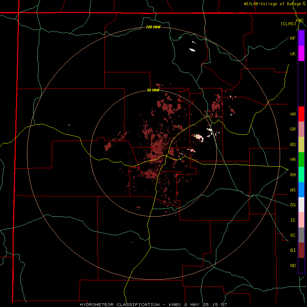Click the dark red BI swatch
The image size is (307, 307).
tap(301, 250)
